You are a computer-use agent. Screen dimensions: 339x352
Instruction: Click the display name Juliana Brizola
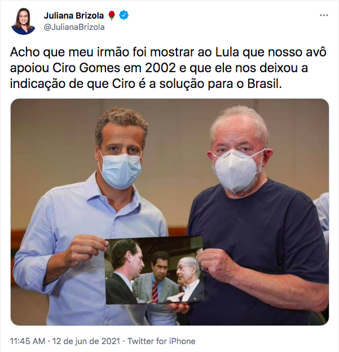tap(74, 15)
